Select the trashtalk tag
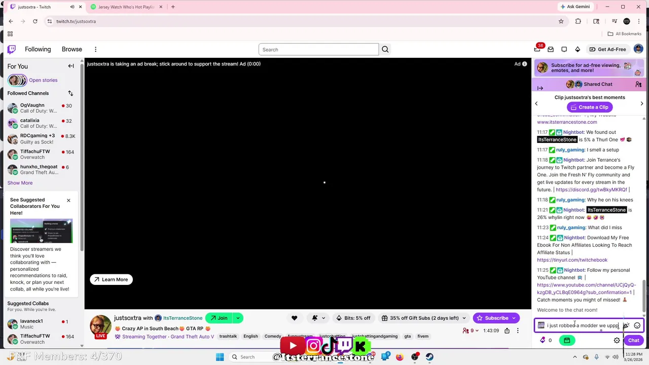649x365 pixels. coord(228,336)
